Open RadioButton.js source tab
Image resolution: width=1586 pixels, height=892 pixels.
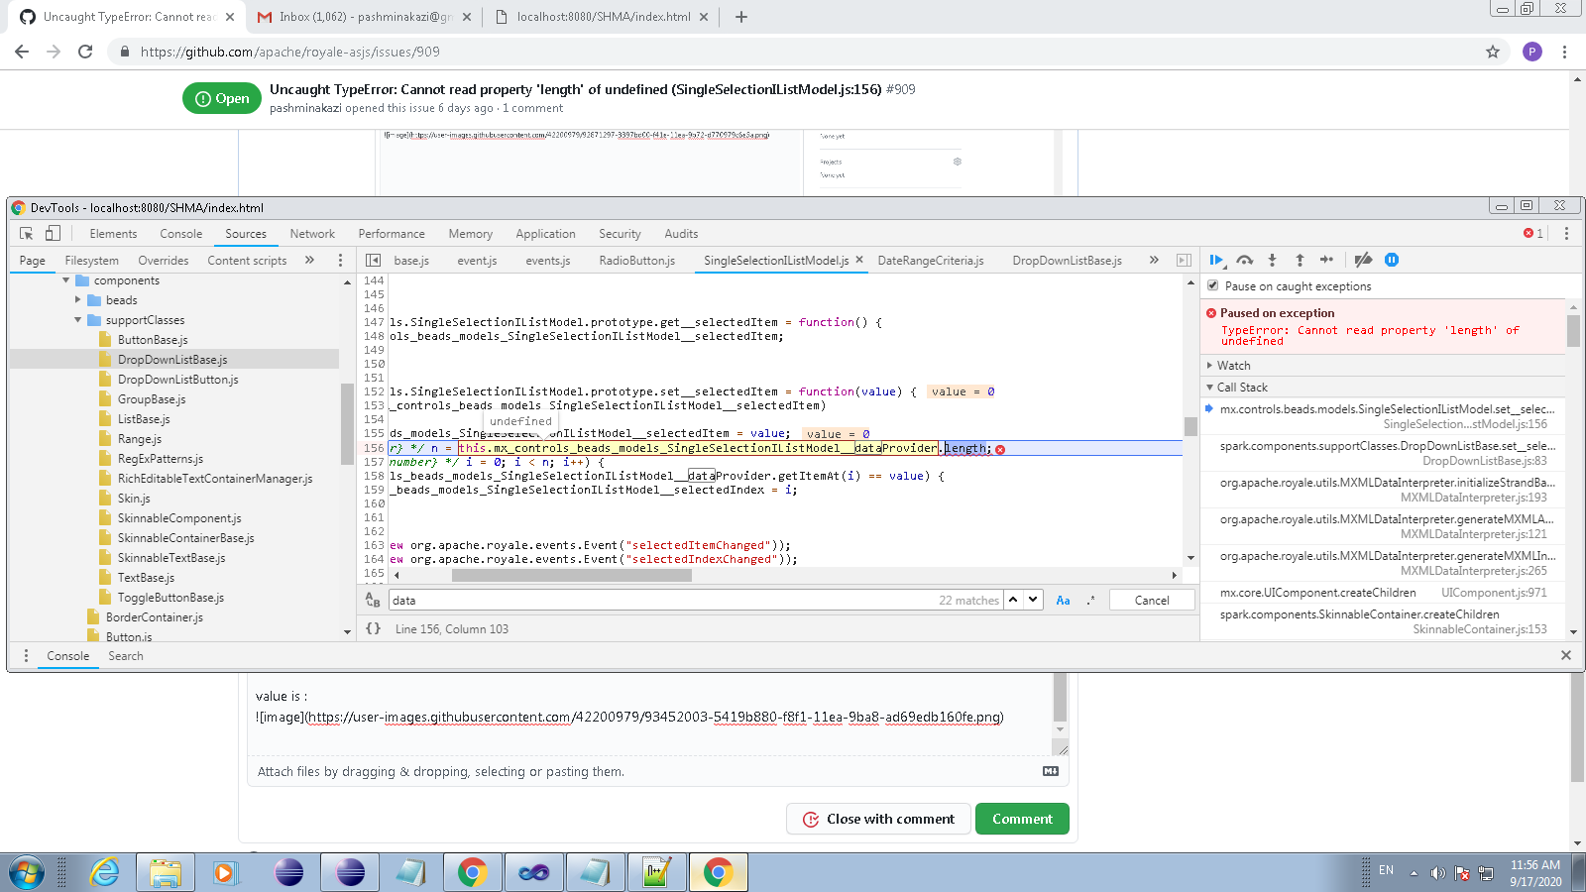(x=636, y=261)
